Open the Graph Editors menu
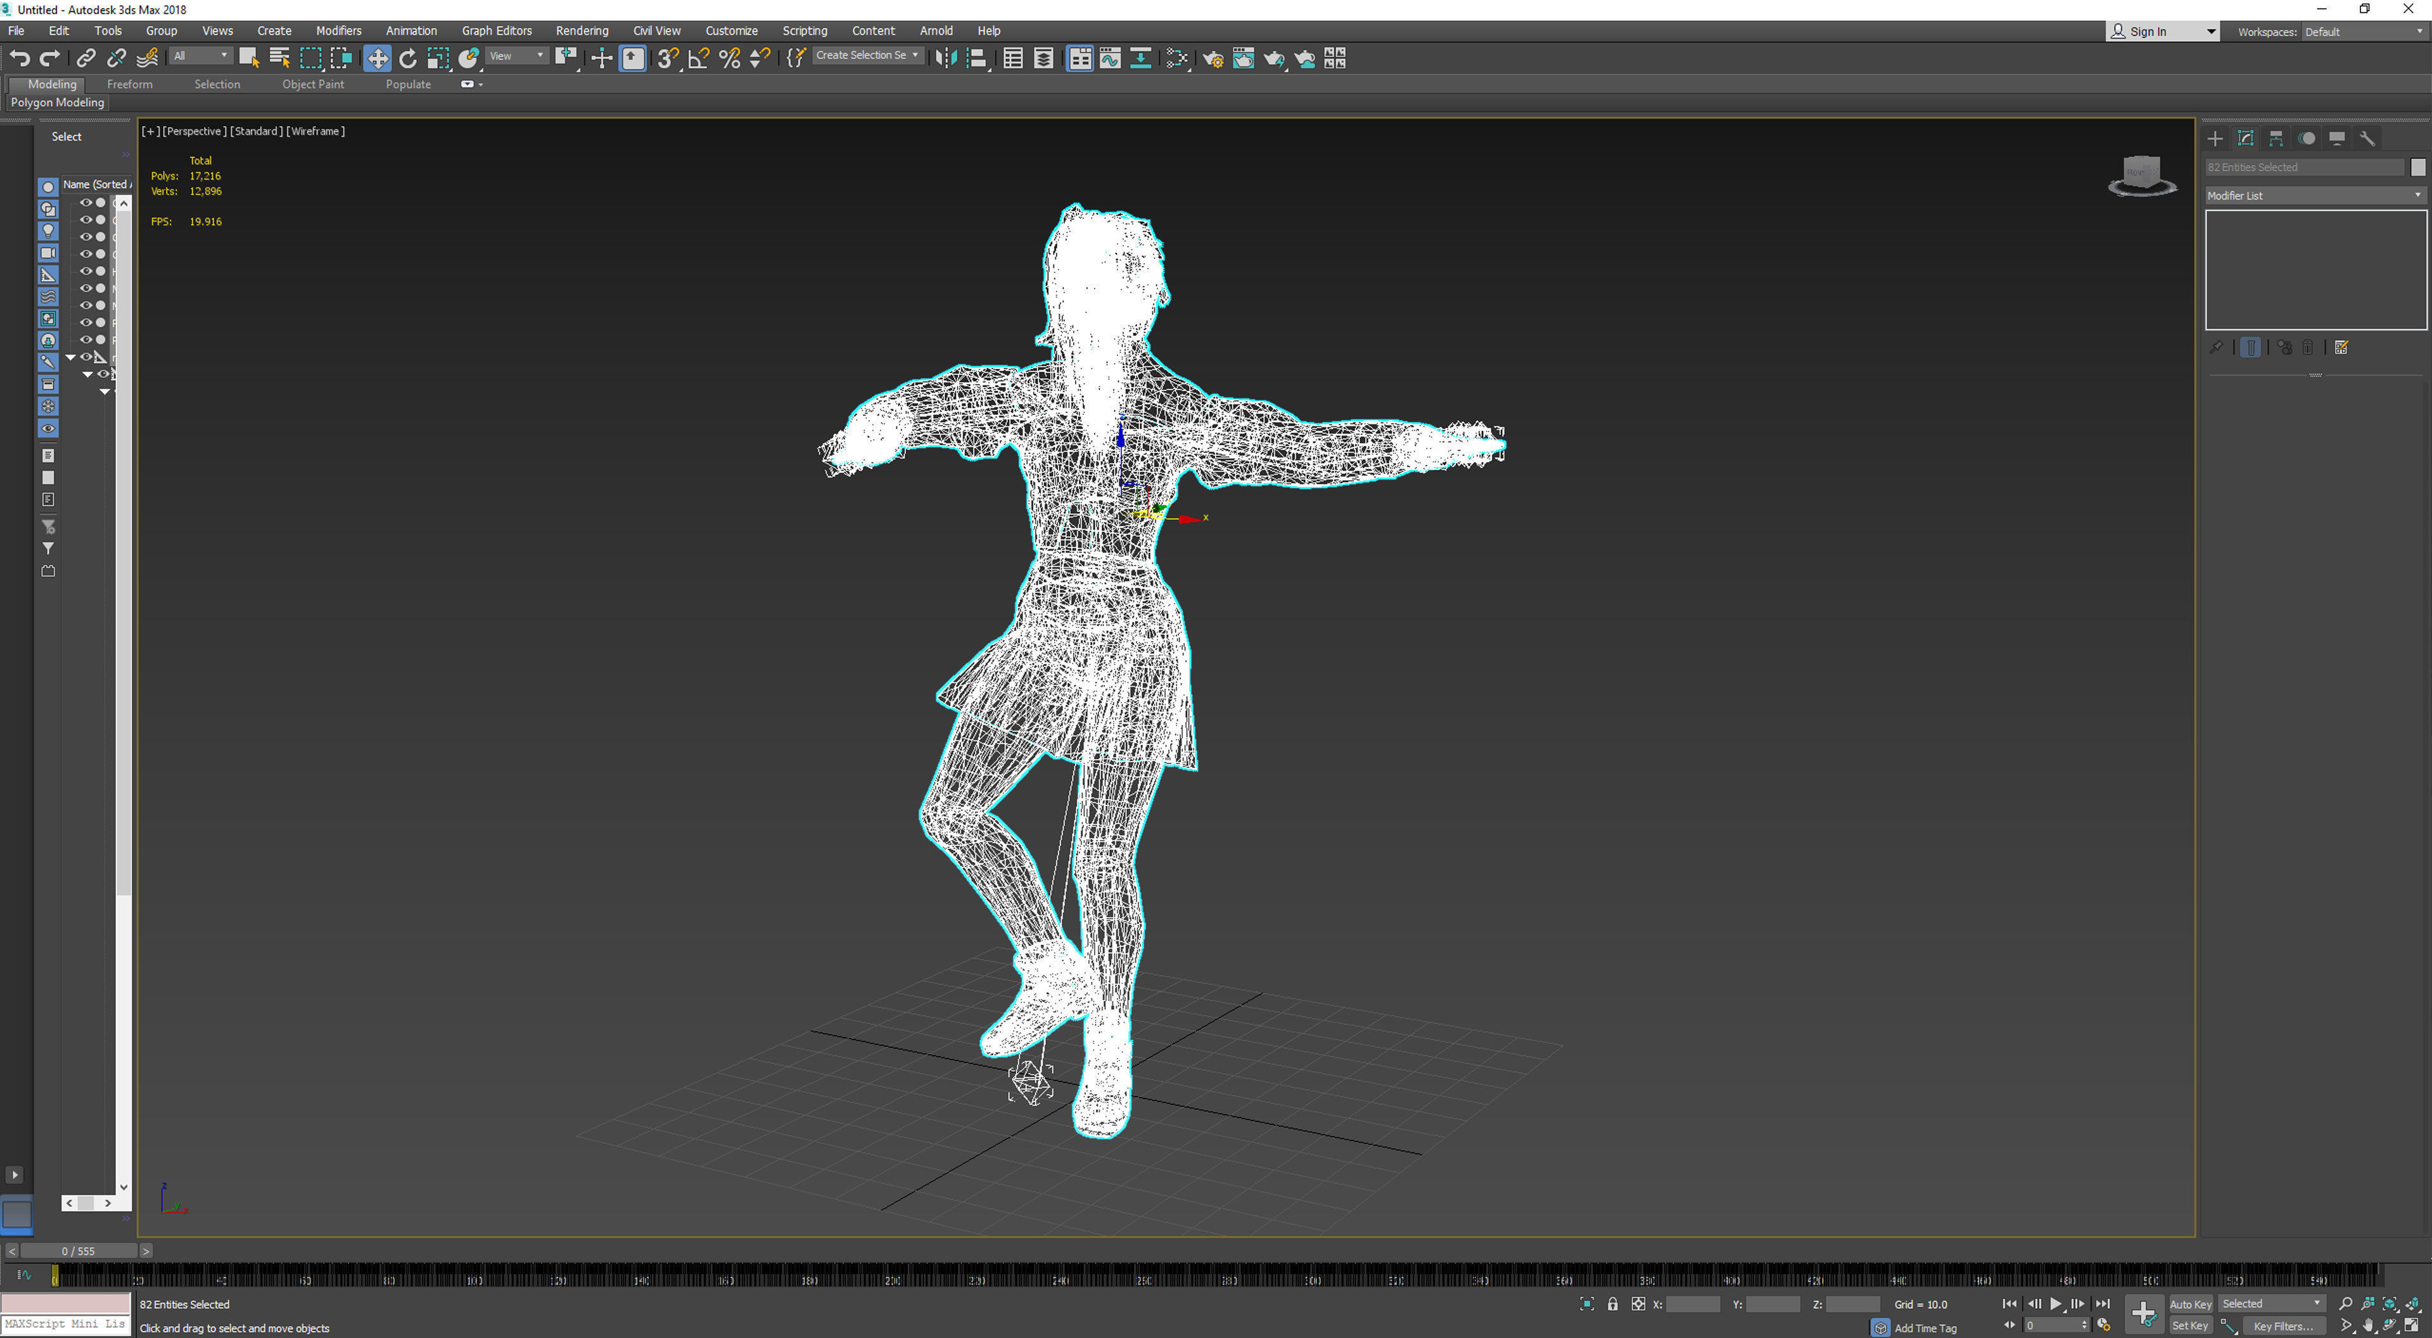The image size is (2432, 1338). (x=497, y=31)
